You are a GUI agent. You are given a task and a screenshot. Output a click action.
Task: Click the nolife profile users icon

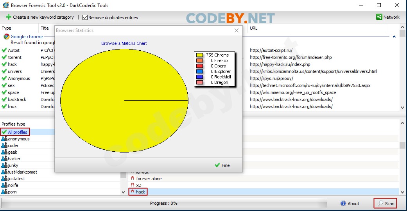point(4,185)
